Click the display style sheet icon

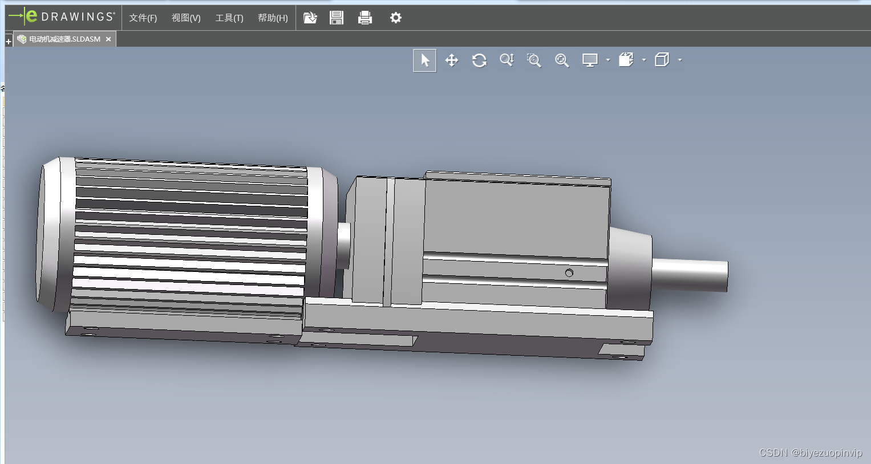click(626, 60)
